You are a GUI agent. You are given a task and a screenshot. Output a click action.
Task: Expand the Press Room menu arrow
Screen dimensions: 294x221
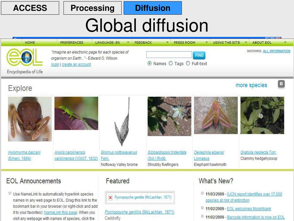coord(207,43)
